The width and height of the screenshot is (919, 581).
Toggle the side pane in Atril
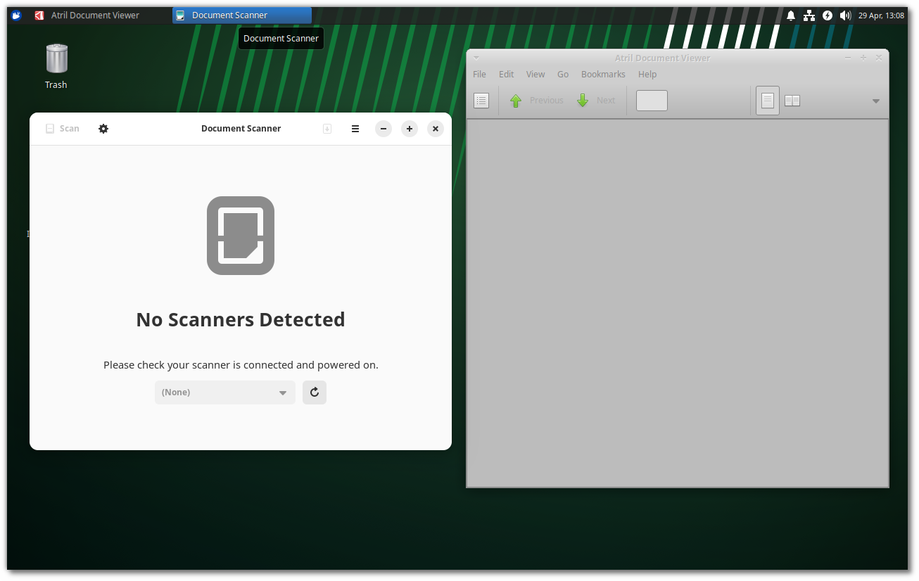click(x=481, y=100)
